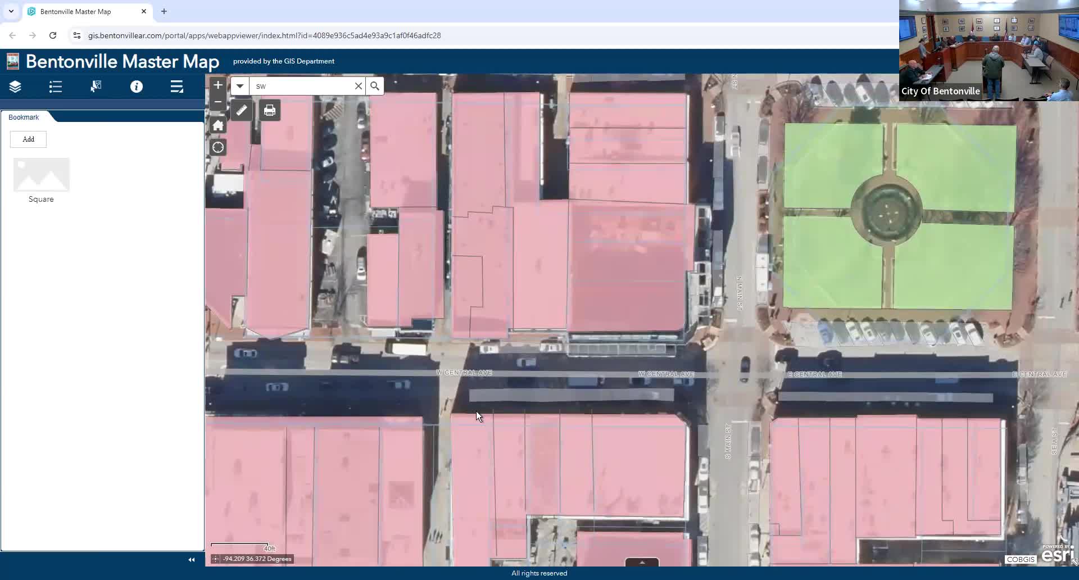Open the Print tool
This screenshot has width=1079, height=580.
tap(269, 110)
